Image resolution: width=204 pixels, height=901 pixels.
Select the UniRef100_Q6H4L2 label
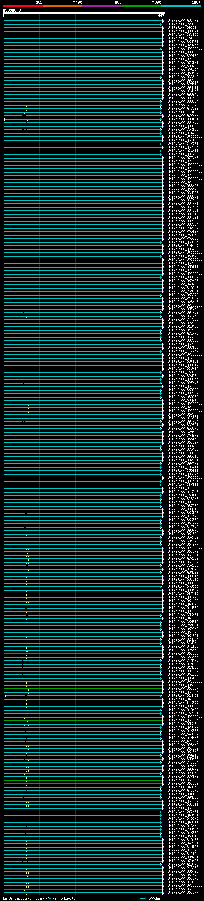(183, 73)
